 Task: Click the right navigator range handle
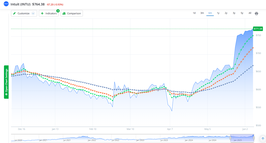[x=254, y=138]
